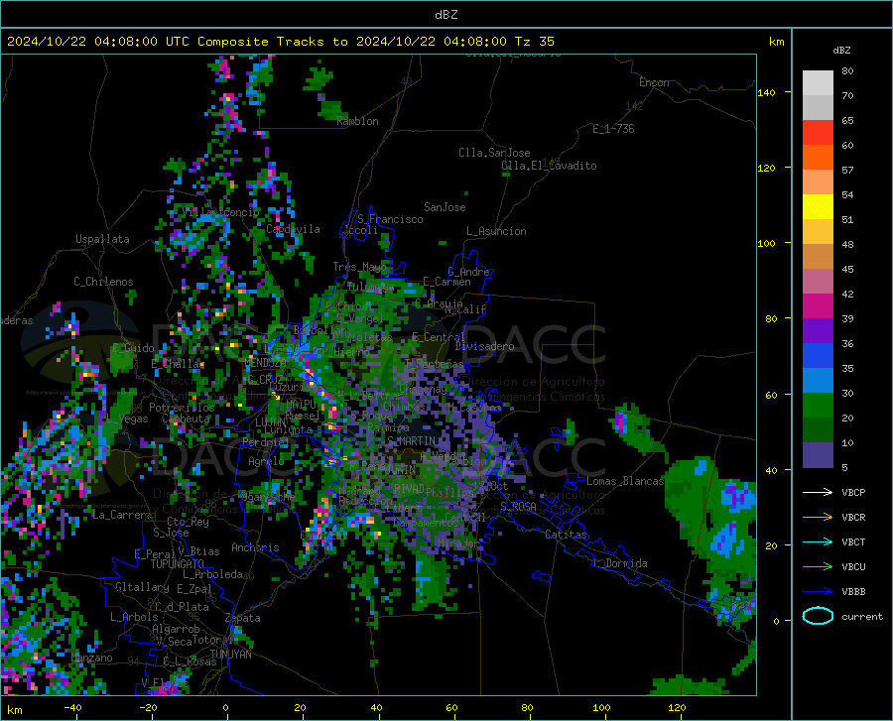893x721 pixels.
Task: Click the Villavicencio map label
Action: click(221, 212)
